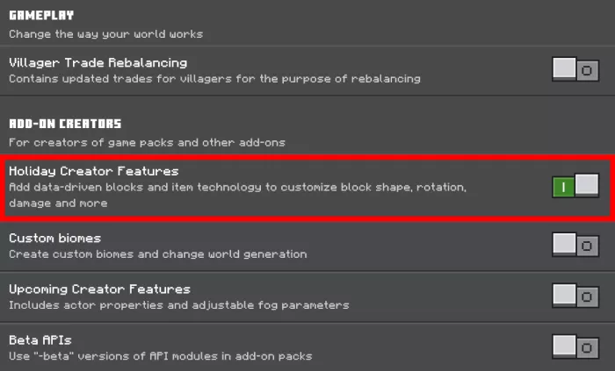Select the Villager Trade Rebalancing title
This screenshot has height=371, width=615.
click(x=98, y=63)
